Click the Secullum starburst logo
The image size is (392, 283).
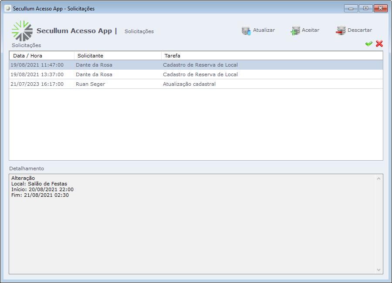click(22, 31)
